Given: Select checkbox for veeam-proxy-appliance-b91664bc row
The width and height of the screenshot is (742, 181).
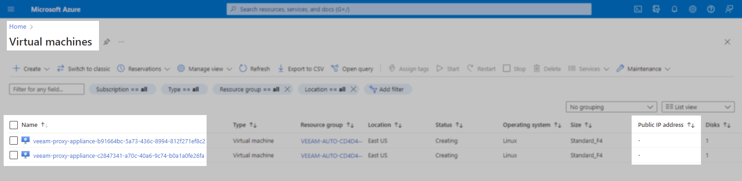Looking at the screenshot, I should pyautogui.click(x=14, y=141).
